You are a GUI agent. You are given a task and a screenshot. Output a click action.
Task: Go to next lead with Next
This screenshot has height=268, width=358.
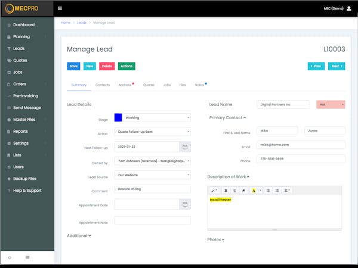(337, 66)
